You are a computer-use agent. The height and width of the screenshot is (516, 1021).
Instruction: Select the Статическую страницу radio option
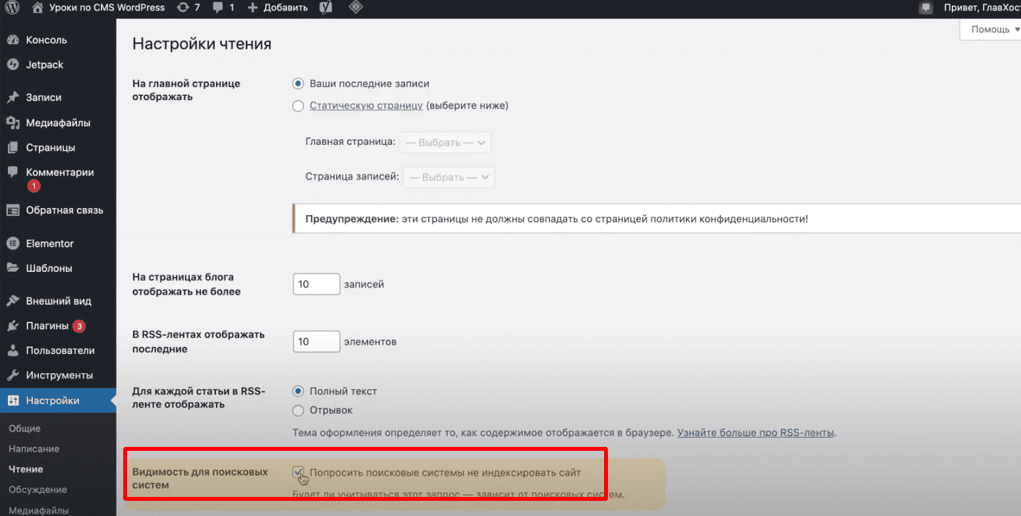tap(298, 106)
